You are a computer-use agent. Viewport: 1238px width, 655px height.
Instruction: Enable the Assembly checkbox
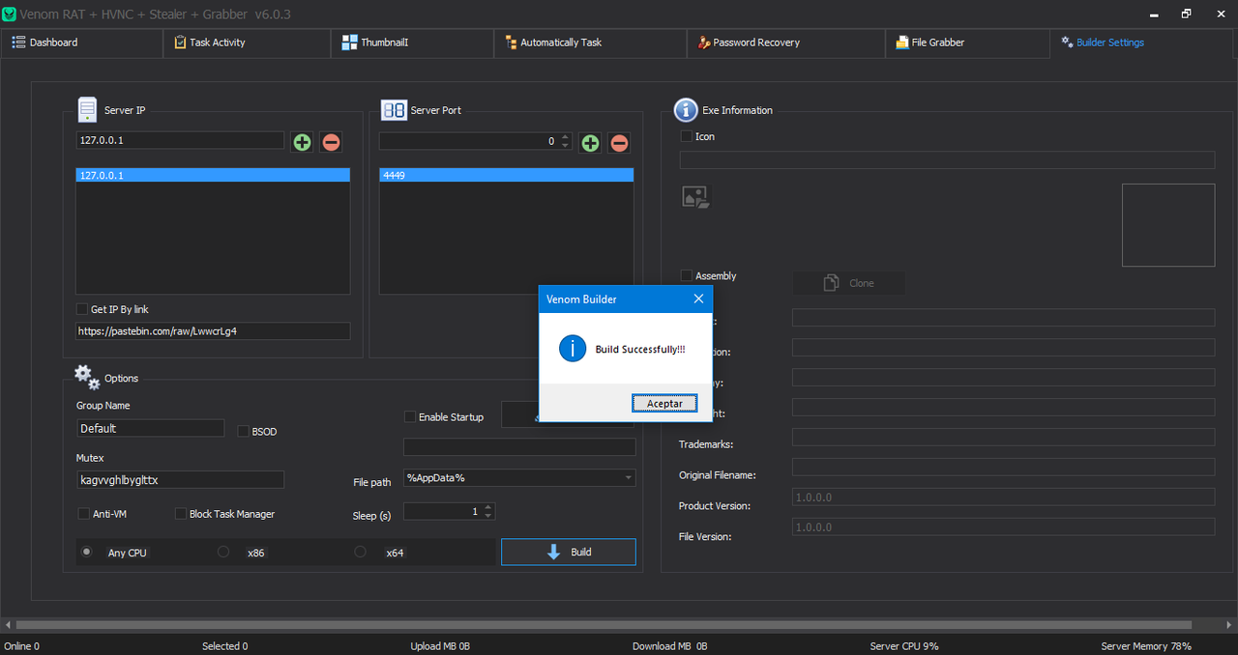pyautogui.click(x=687, y=275)
